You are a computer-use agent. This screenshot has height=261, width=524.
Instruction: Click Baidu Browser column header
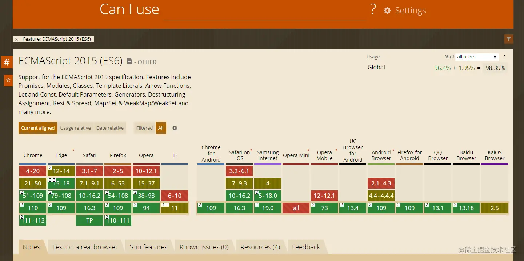(466, 155)
